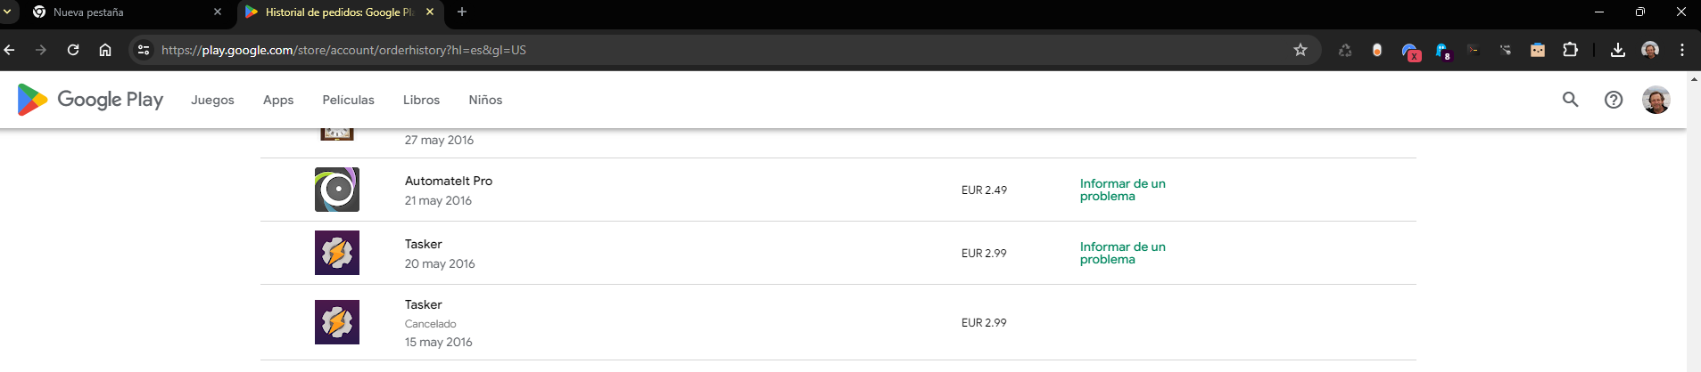Viewport: 1701px width, 372px height.
Task: Bookmark this page with the star icon
Action: coord(1301,50)
